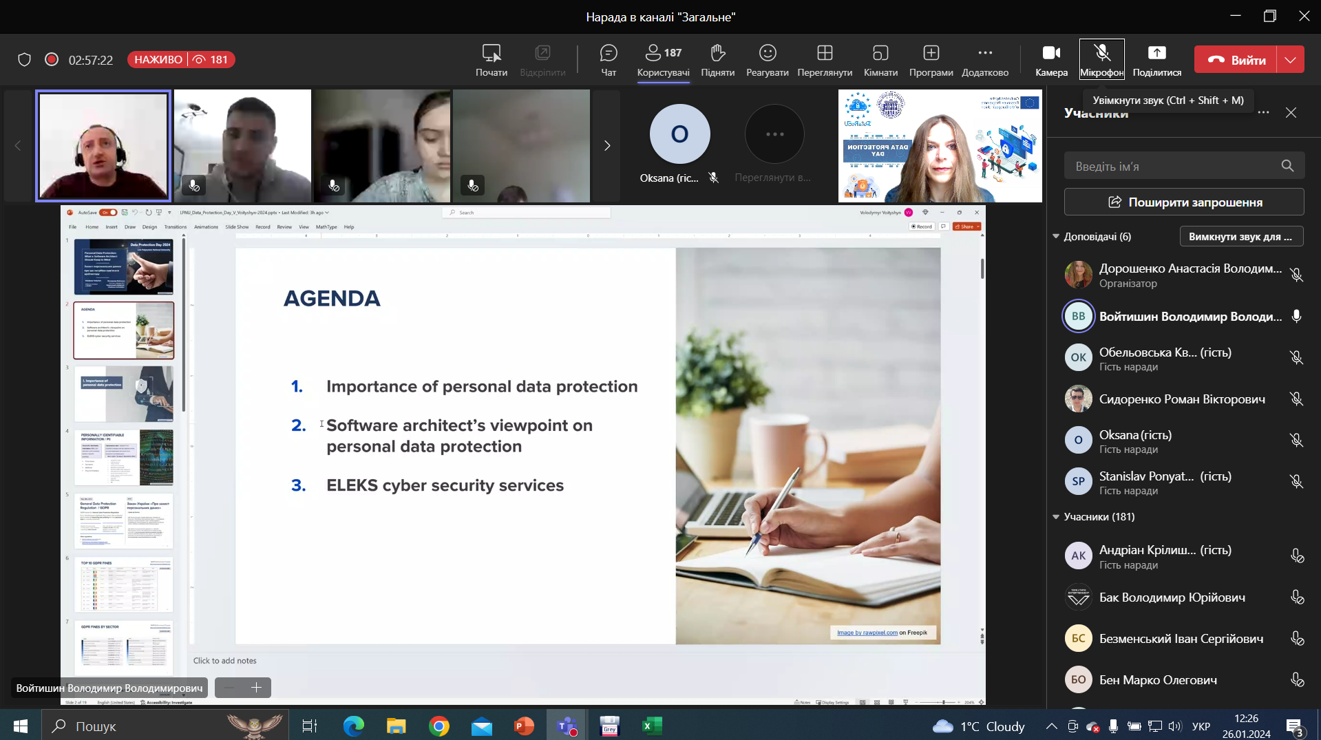Collapse the Учасники (181) section
Screen dimensions: 1321x740
(1056, 517)
